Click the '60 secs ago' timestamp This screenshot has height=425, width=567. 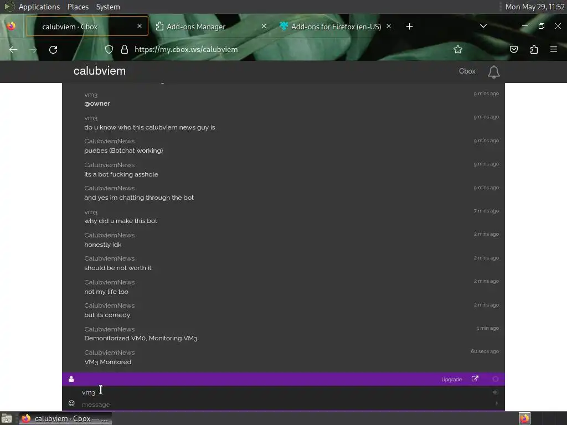tap(484, 351)
